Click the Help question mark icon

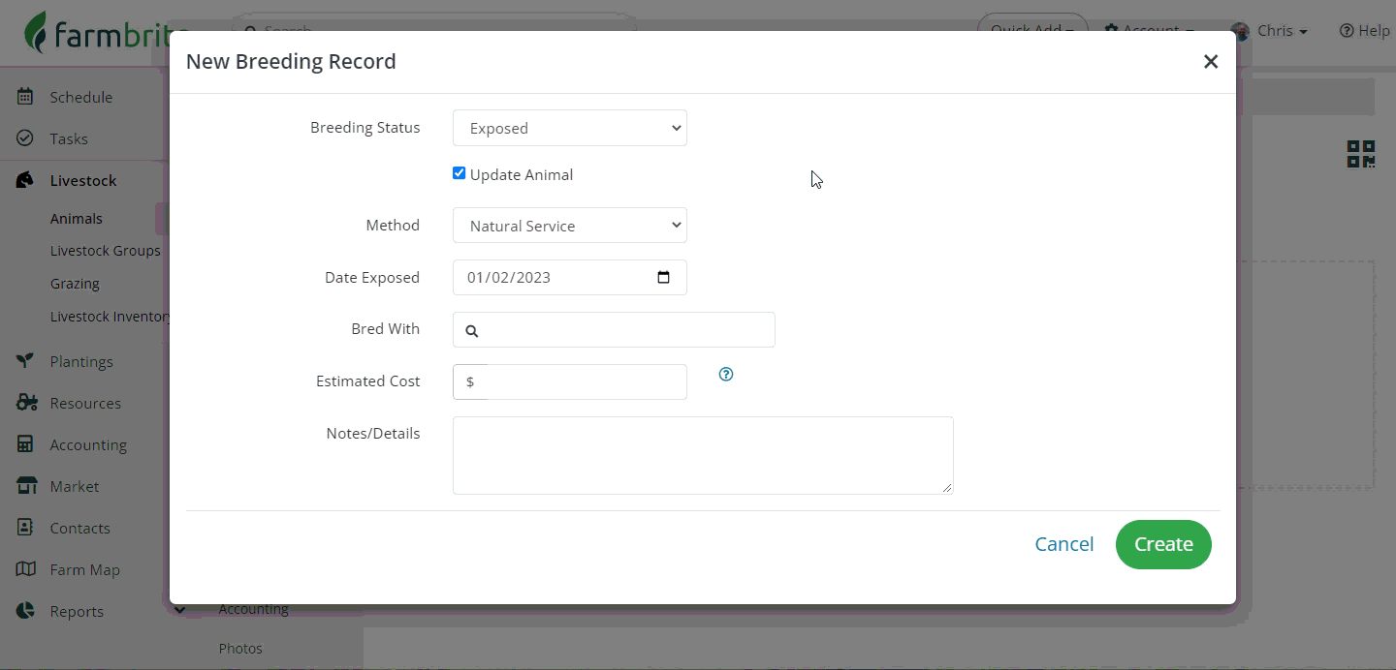[x=1347, y=31]
